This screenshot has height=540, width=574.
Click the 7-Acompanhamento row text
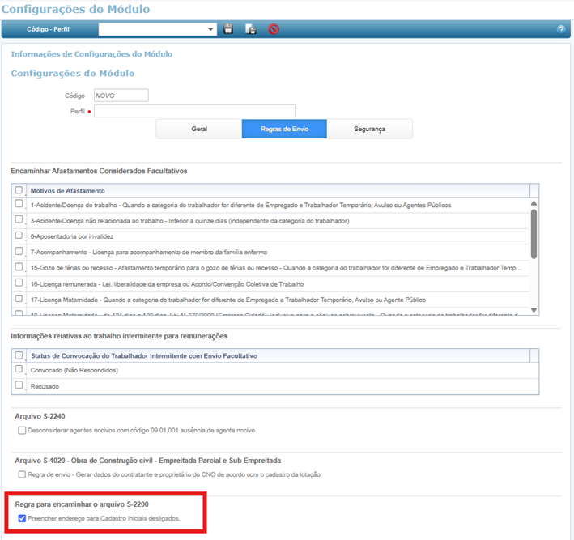tap(149, 253)
